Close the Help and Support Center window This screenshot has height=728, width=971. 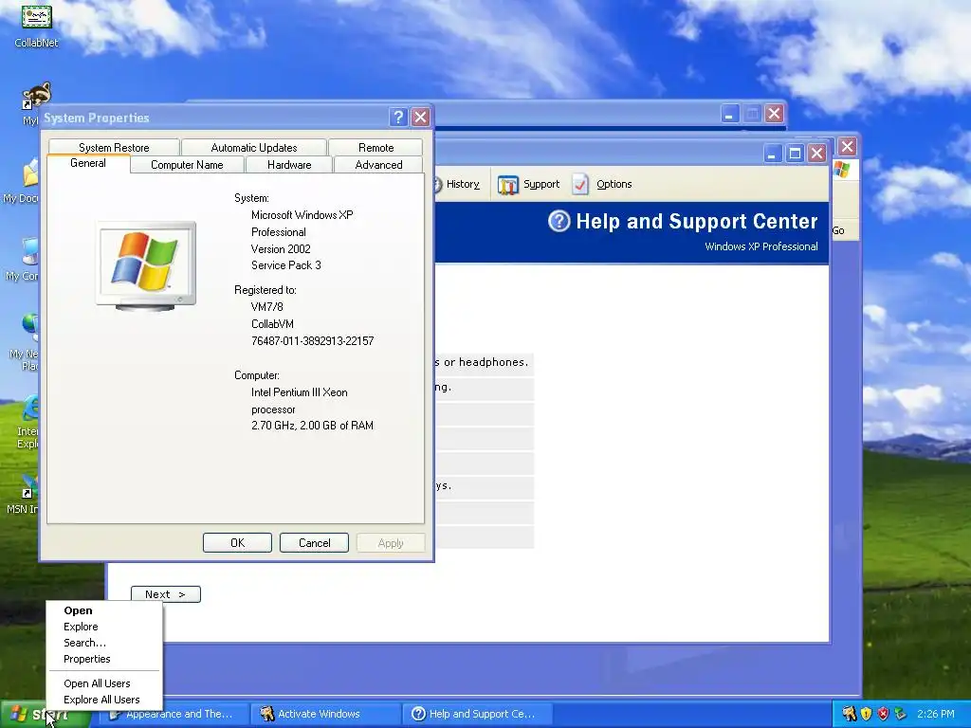(x=817, y=153)
